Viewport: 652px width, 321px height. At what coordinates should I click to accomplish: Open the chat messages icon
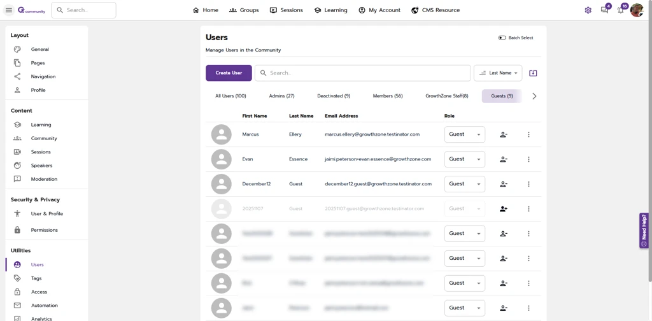tap(604, 10)
